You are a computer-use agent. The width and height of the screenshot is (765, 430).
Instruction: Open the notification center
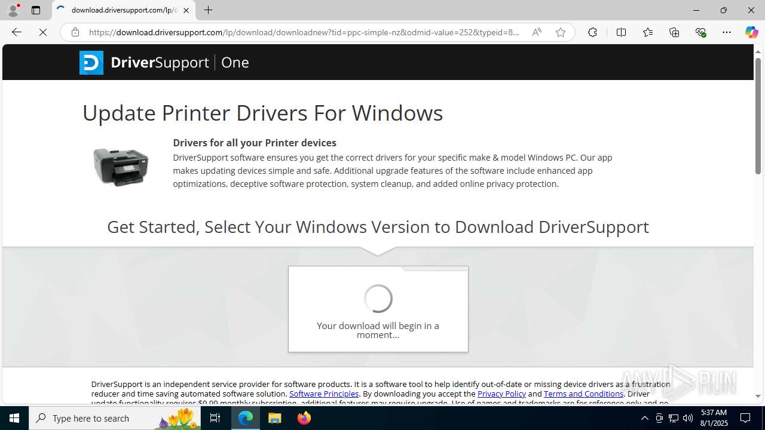[x=745, y=418]
